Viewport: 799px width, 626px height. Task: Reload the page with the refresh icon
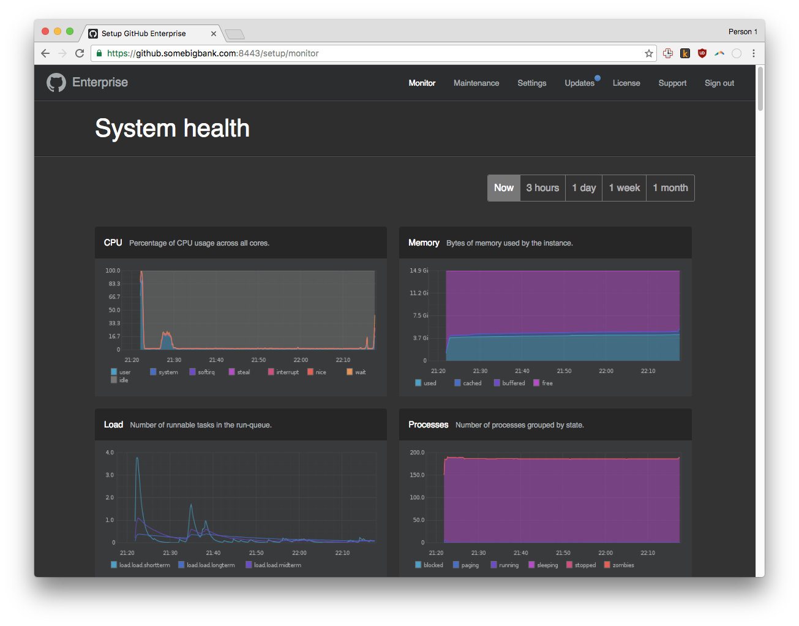point(80,53)
